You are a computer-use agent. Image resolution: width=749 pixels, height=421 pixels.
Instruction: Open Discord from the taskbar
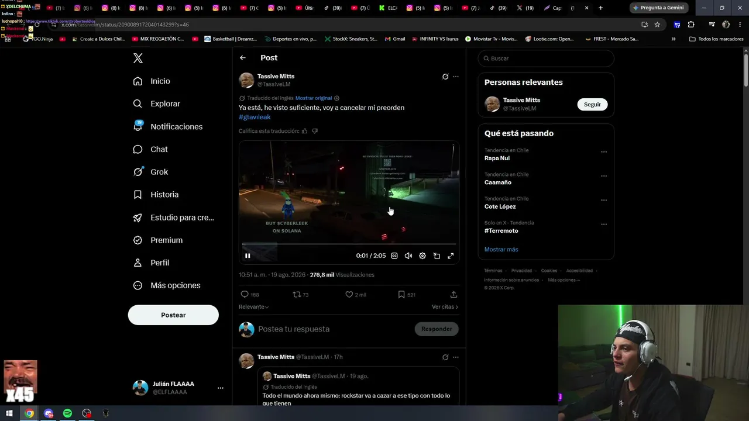(x=49, y=413)
